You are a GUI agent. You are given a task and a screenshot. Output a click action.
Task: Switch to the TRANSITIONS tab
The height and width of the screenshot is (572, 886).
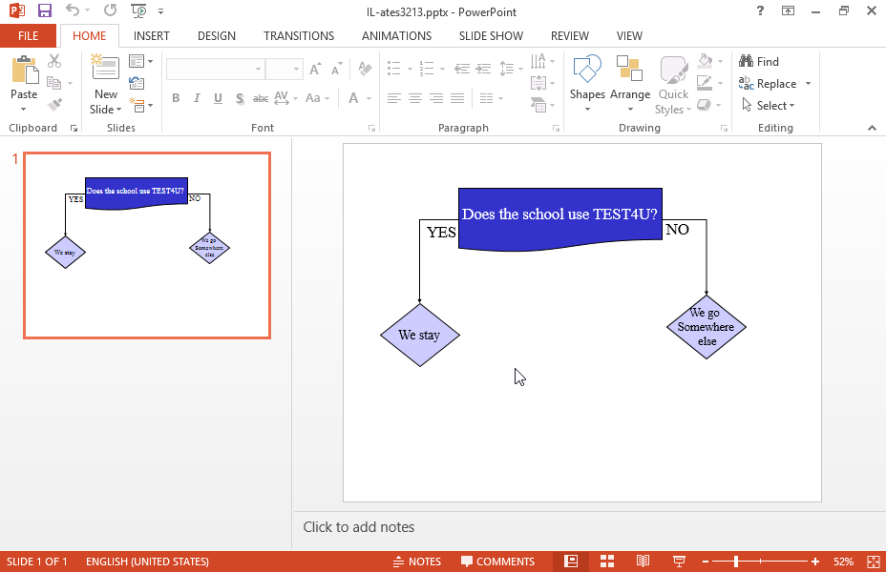click(299, 36)
